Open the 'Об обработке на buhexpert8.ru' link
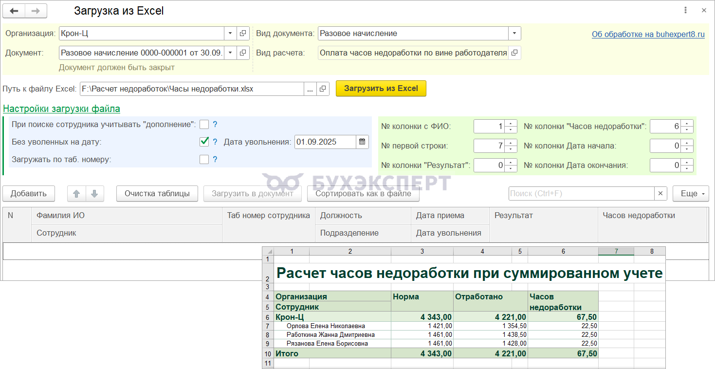 click(x=648, y=34)
